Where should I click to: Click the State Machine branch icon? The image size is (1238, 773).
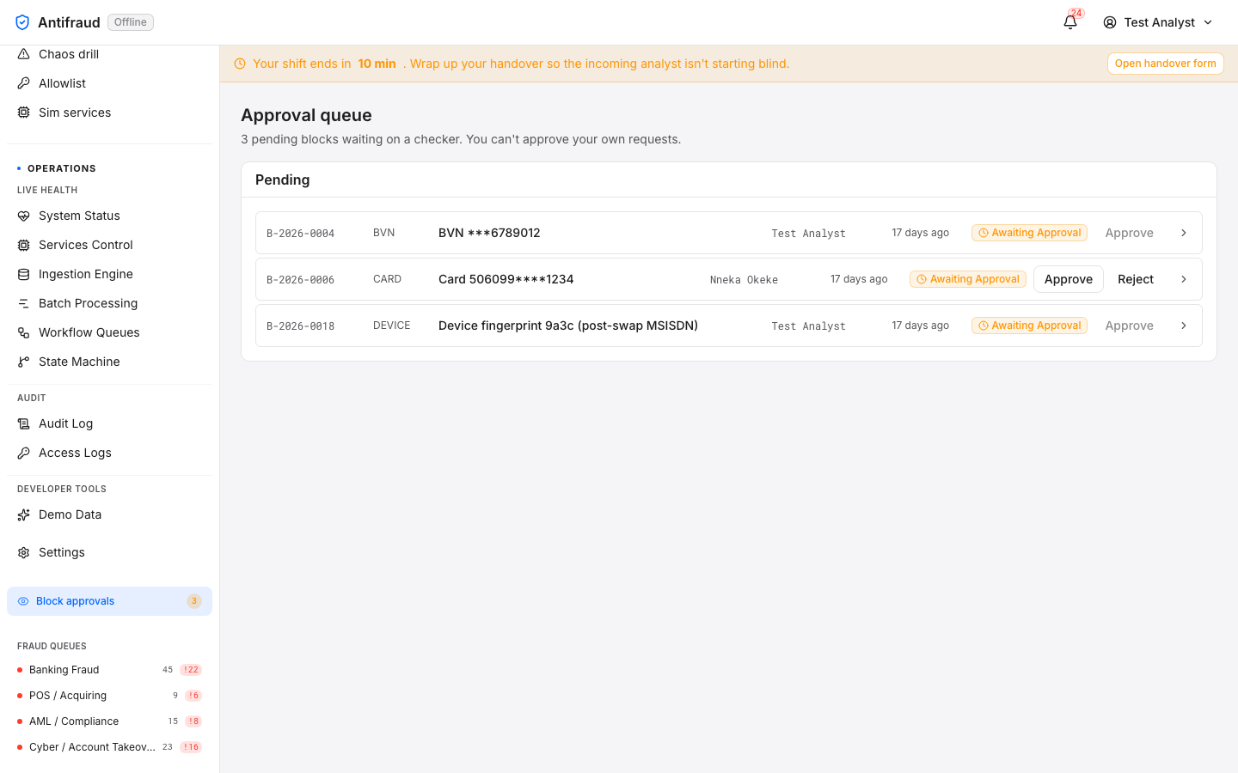(24, 362)
